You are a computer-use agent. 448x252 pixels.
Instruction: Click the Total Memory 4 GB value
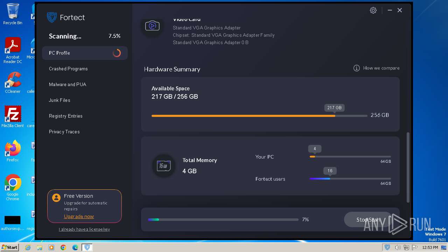(189, 171)
